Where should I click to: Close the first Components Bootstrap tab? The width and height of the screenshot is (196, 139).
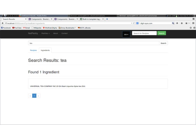[52, 19]
